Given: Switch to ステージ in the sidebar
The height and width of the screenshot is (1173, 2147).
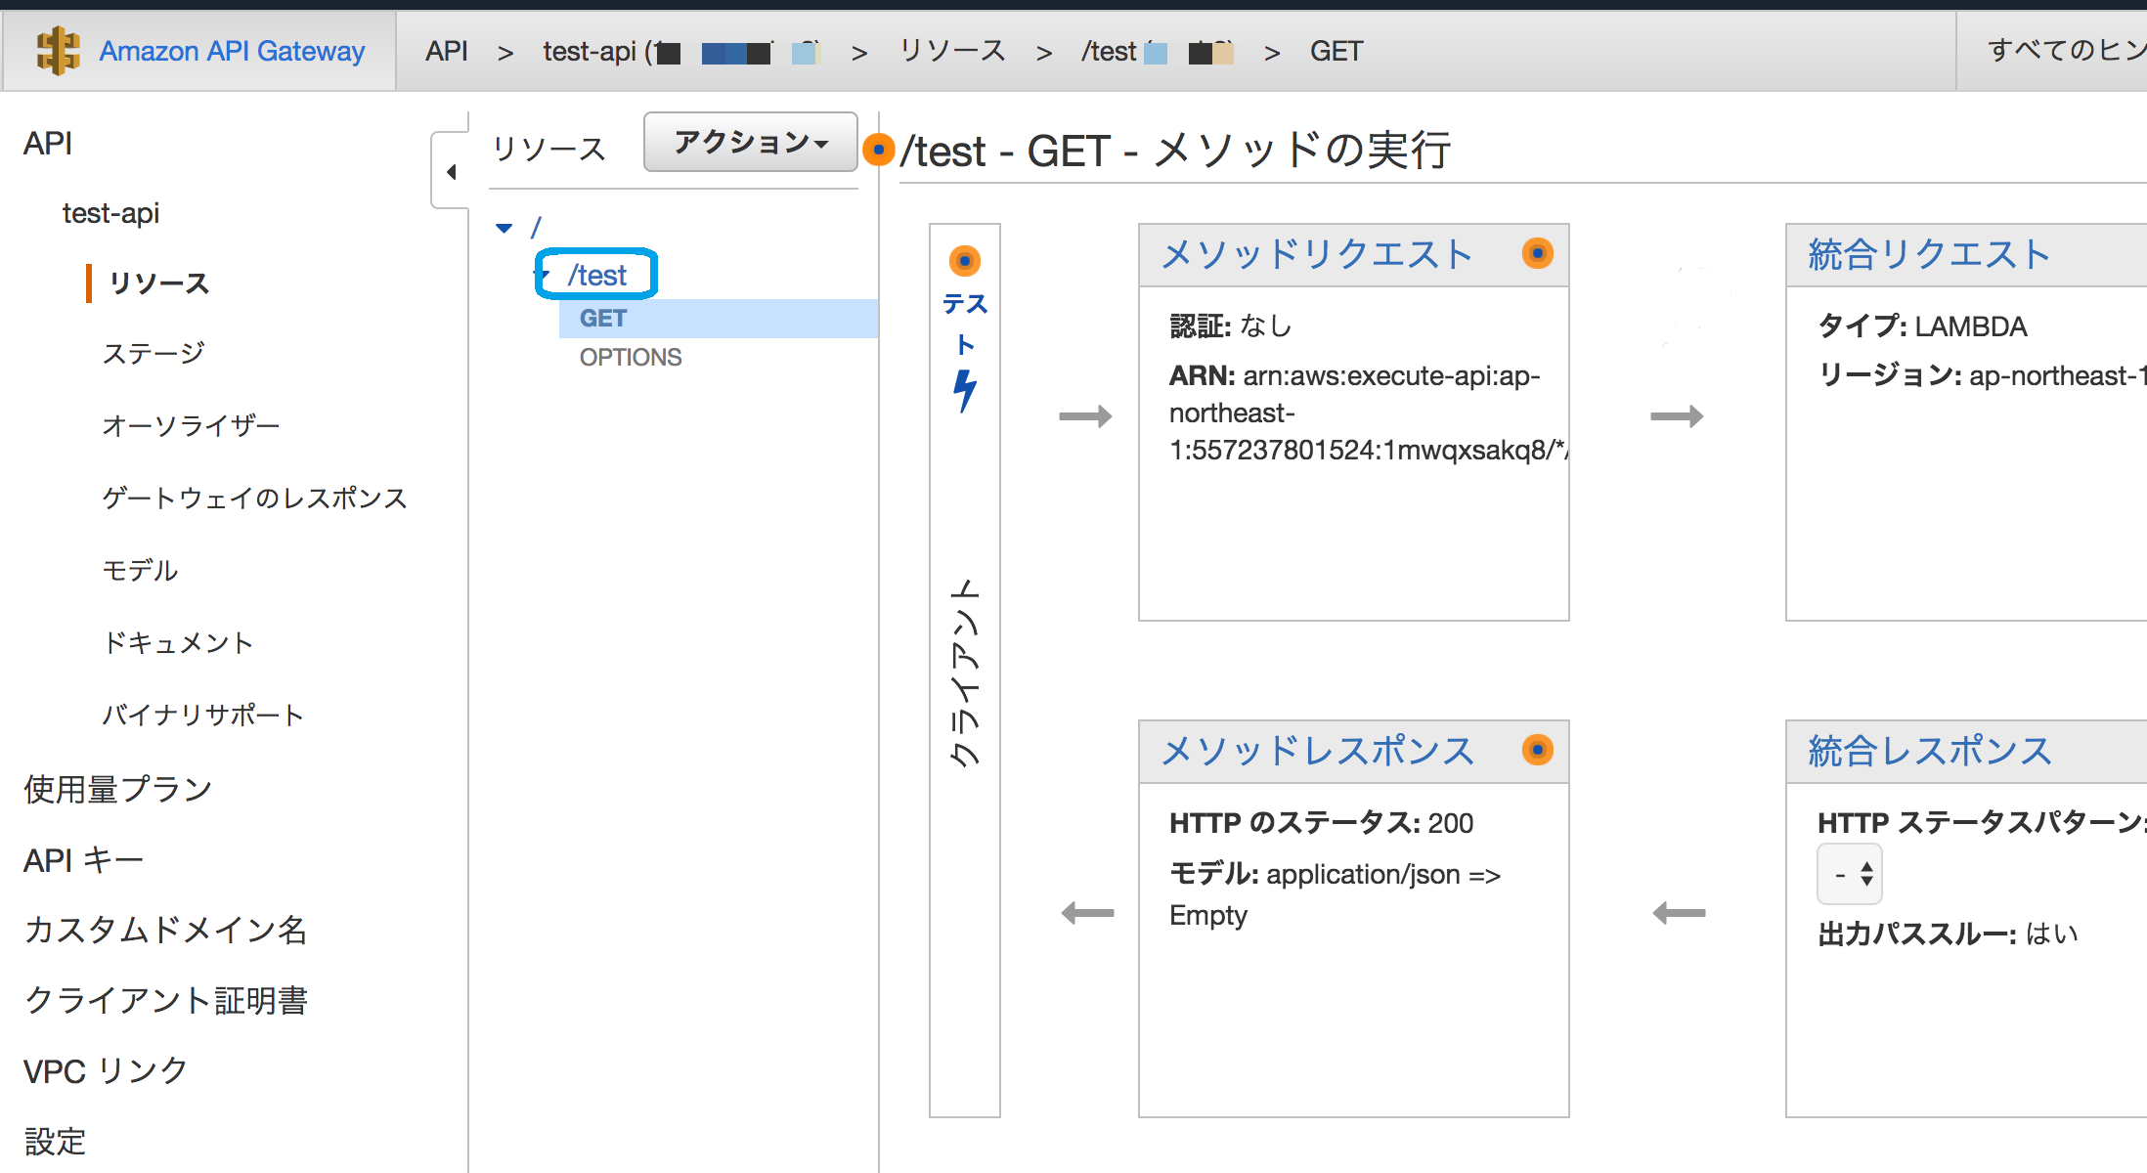Looking at the screenshot, I should pyautogui.click(x=153, y=352).
